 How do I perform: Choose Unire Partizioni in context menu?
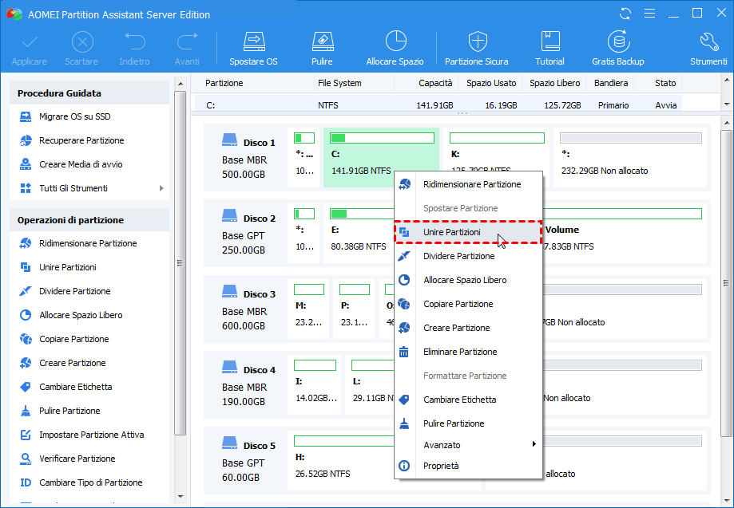coord(452,232)
